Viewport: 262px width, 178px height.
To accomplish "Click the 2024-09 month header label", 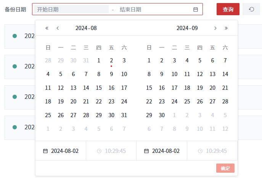I will [187, 28].
